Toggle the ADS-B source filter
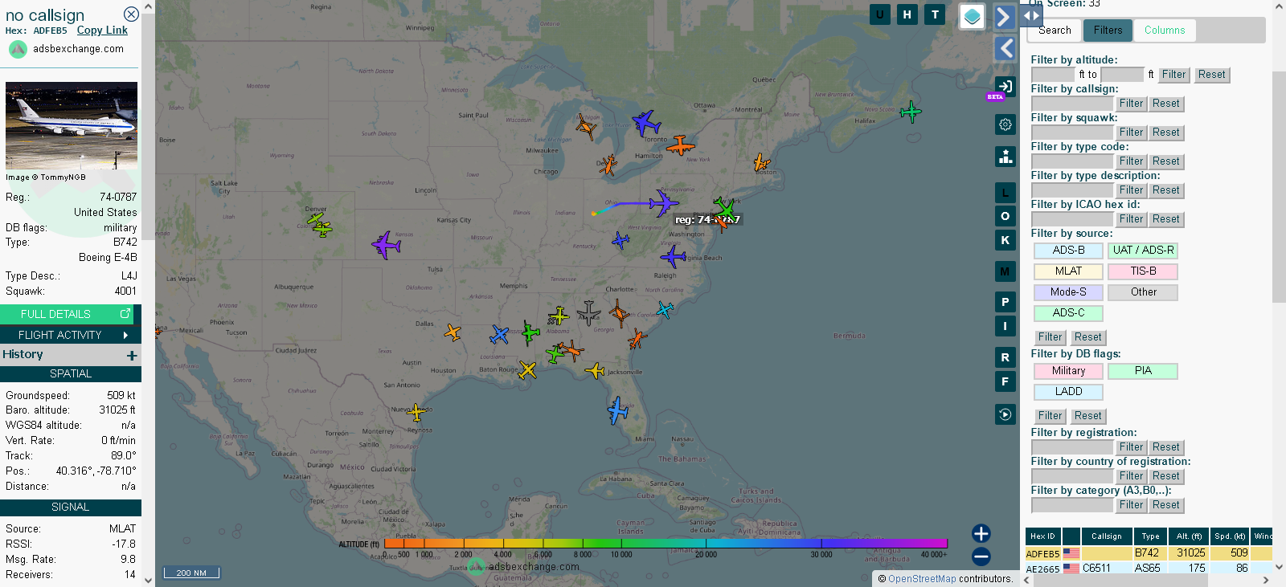The width and height of the screenshot is (1286, 587). tap(1068, 251)
